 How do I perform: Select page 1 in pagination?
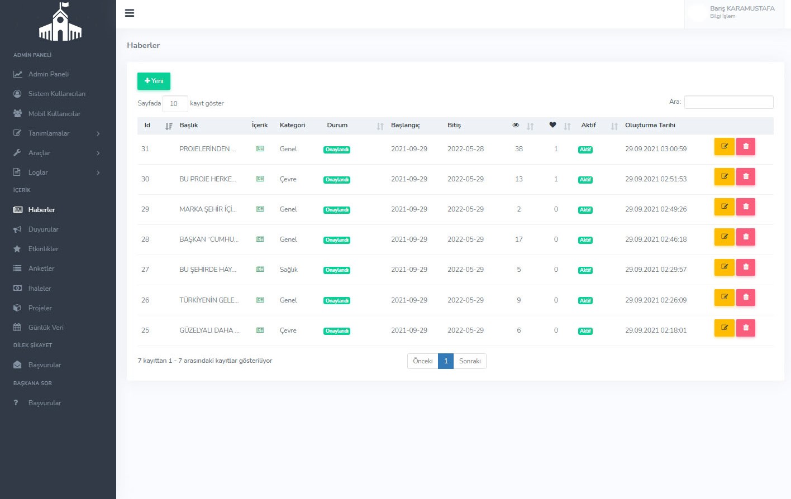pos(446,361)
